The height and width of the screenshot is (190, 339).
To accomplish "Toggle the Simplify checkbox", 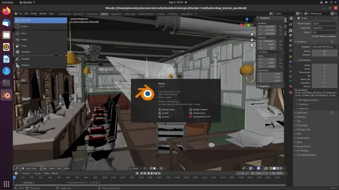I will point(298,125).
